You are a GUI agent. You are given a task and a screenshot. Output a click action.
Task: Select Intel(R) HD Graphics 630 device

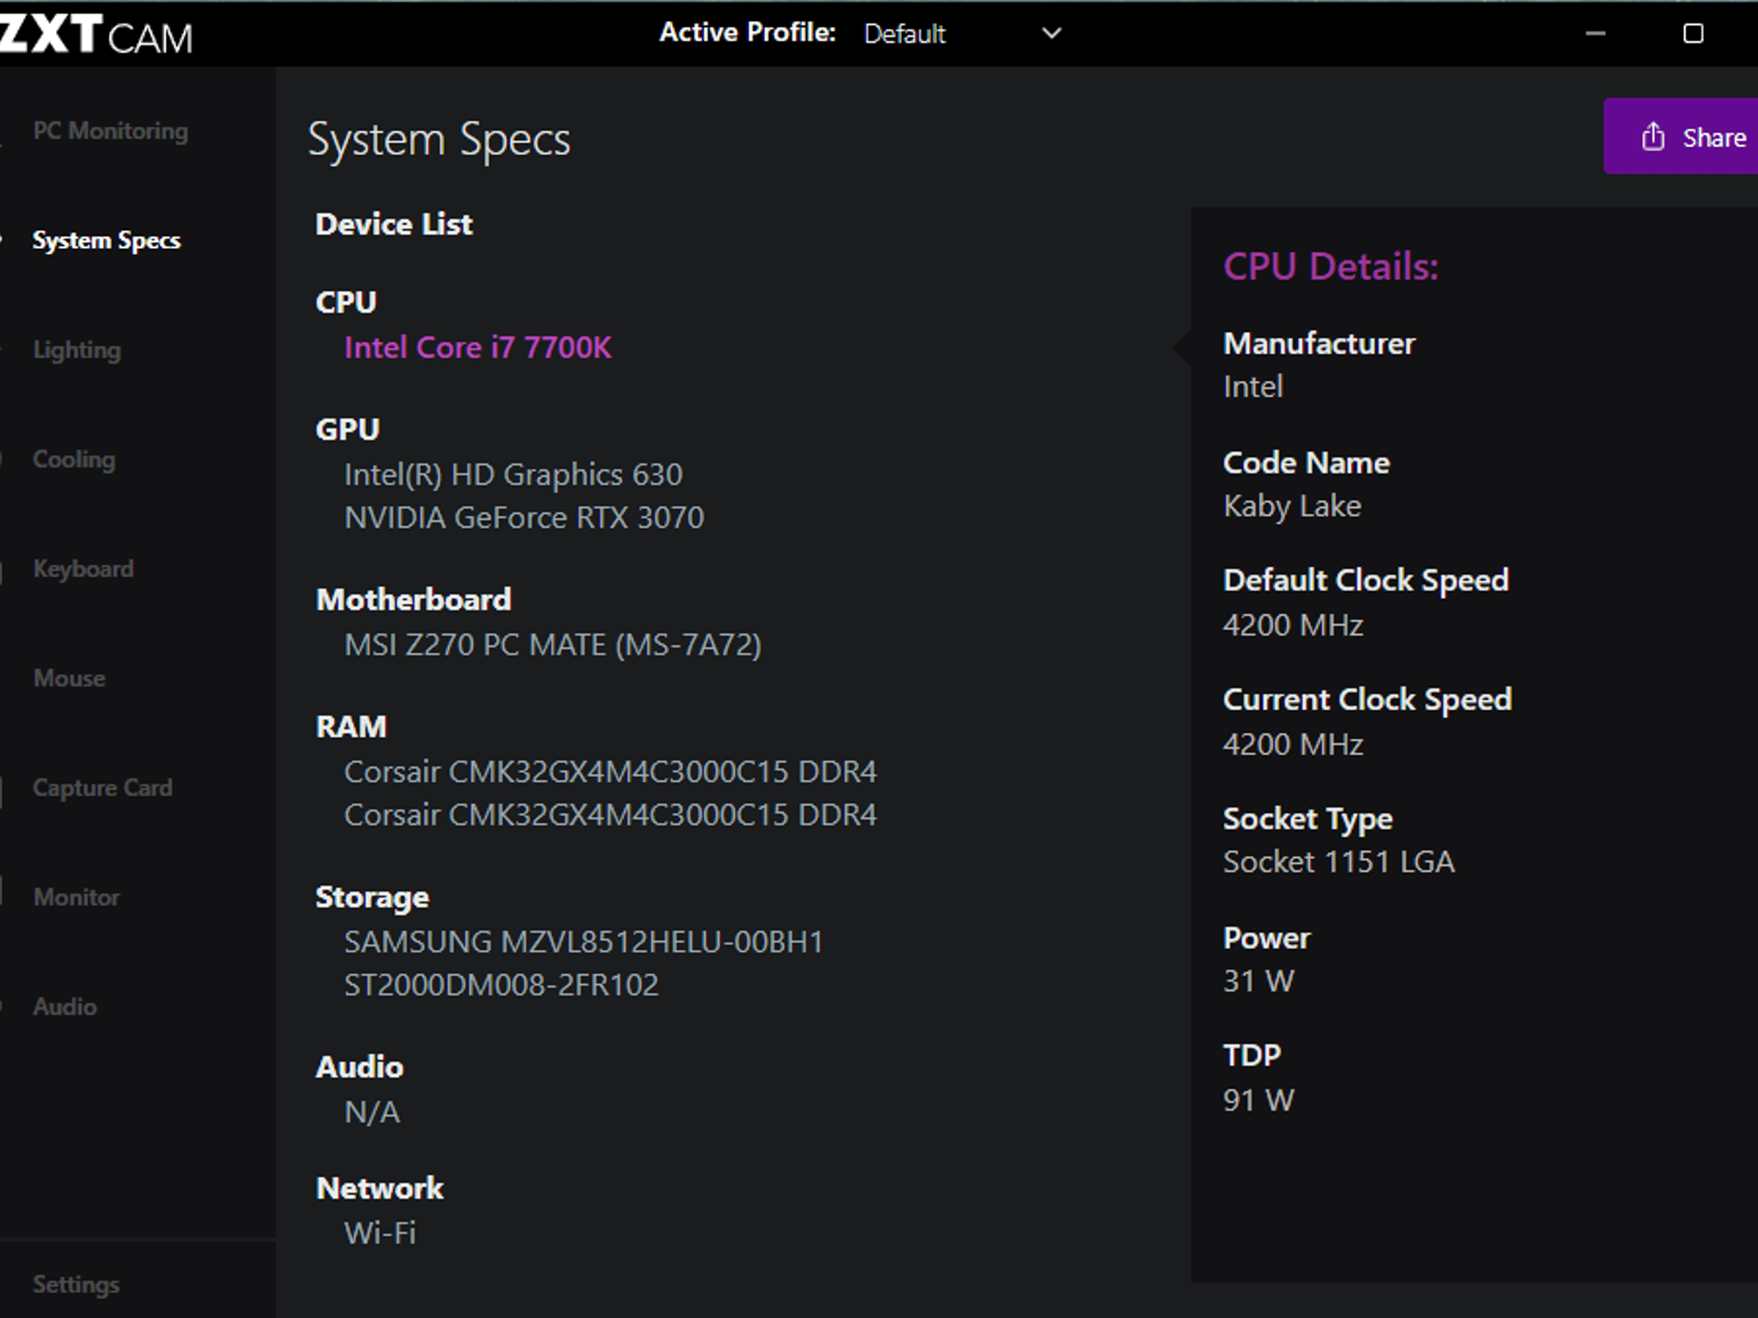[513, 475]
